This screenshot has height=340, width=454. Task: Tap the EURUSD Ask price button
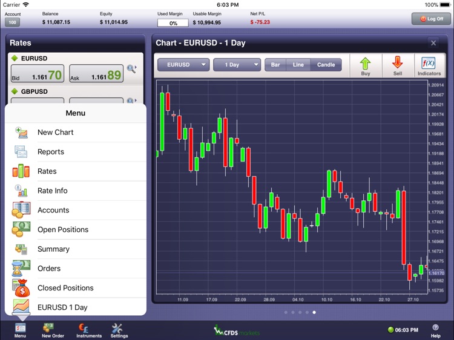[x=96, y=73]
